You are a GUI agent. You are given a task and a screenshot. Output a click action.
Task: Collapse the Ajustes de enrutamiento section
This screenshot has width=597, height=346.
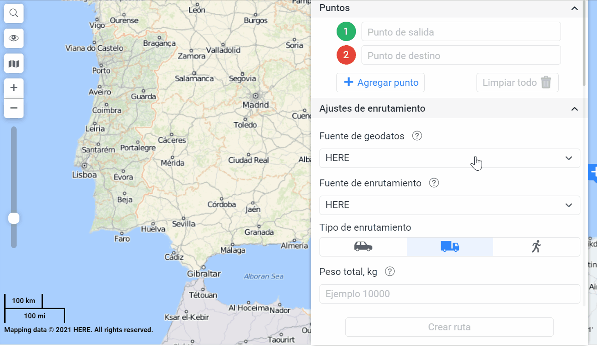click(574, 108)
